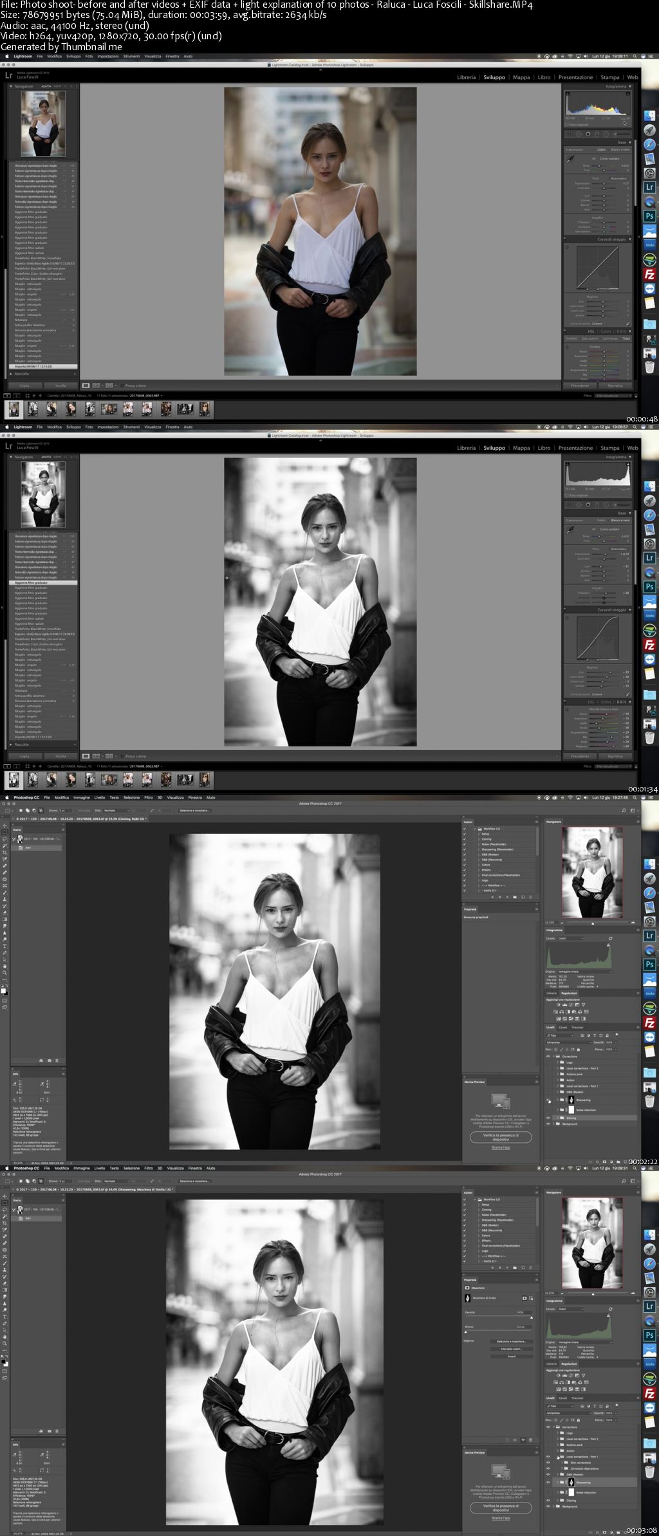The image size is (659, 1536).
Task: Pick the white balance eyedropper in the color-photo Lightroom frame
Action: tap(570, 158)
